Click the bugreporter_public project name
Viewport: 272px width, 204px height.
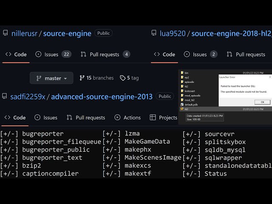pyautogui.click(x=56, y=150)
